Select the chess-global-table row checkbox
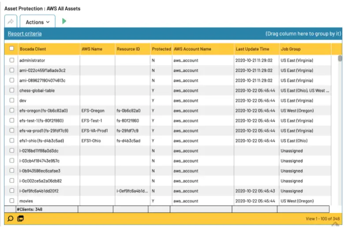The height and width of the screenshot is (228, 344). [12, 90]
